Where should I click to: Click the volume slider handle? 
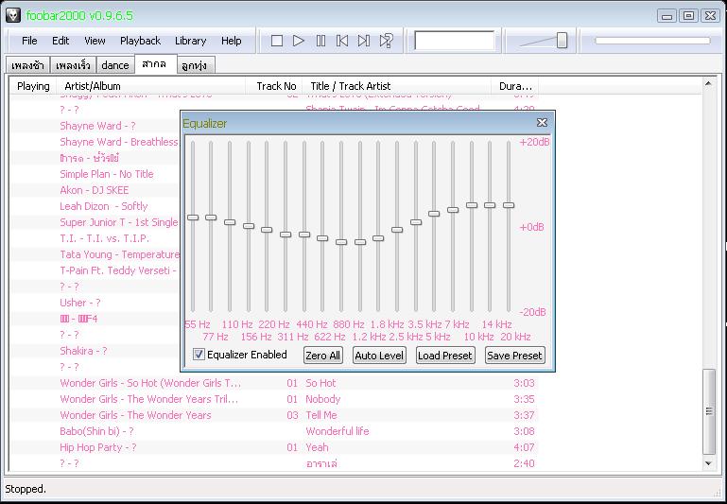pos(562,41)
